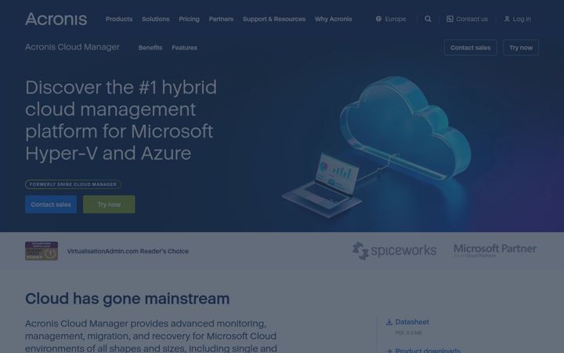Screen dimensions: 564x353
Task: Click the arrow icon beside Product downloads
Action: 389,351
